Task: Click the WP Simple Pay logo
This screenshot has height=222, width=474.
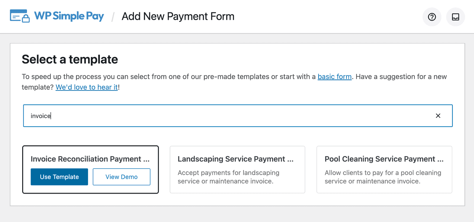Action: [57, 16]
